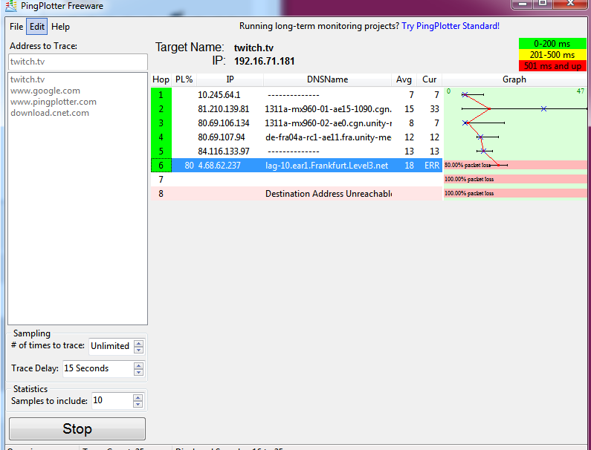This screenshot has height=450, width=591.
Task: Click the PL% column header
Action: [184, 79]
